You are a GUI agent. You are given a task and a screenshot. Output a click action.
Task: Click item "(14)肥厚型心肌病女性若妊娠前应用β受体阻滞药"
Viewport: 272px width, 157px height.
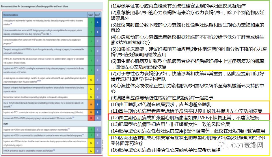coord(188,131)
